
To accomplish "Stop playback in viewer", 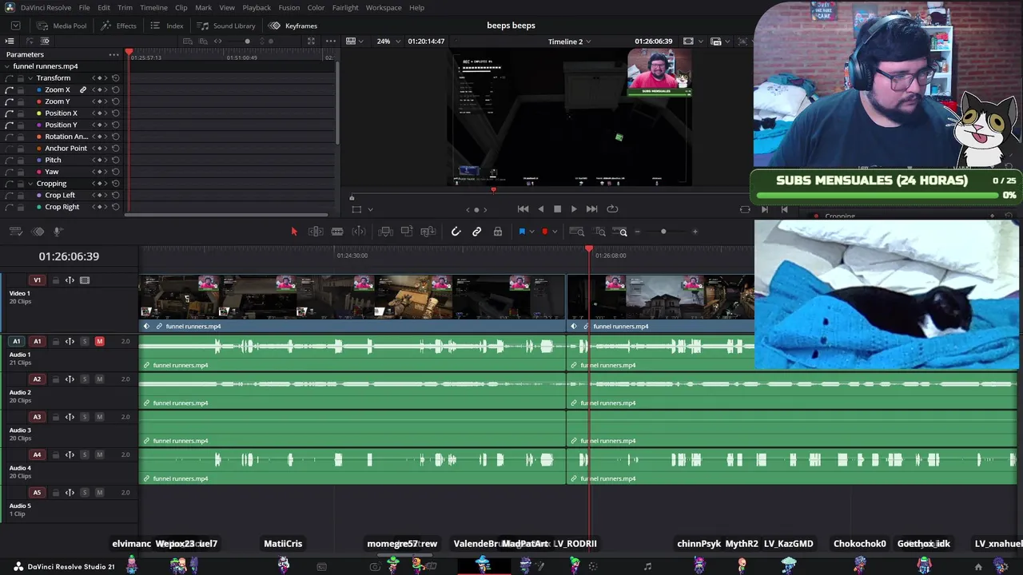I will click(x=557, y=209).
